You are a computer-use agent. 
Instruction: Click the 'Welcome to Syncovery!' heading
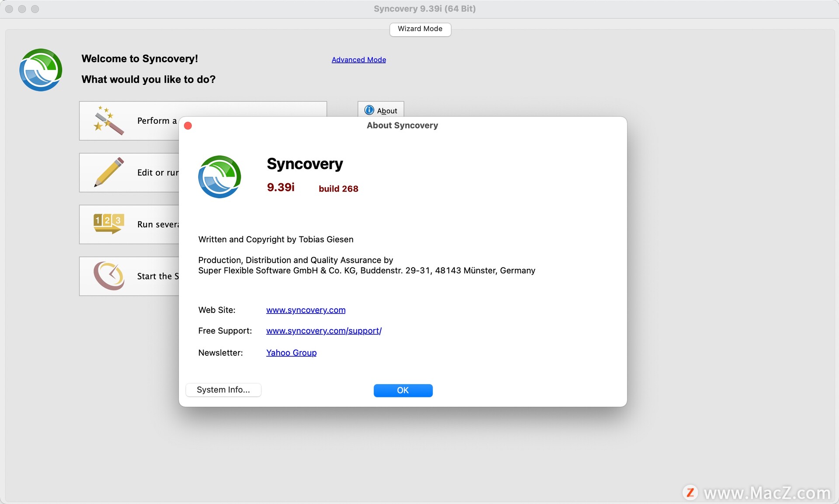coord(139,59)
